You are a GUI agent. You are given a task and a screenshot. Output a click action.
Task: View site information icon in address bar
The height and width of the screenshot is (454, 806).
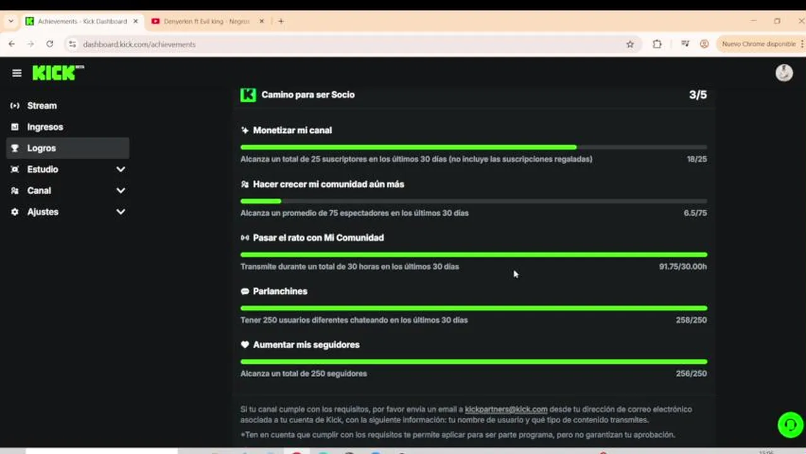73,44
